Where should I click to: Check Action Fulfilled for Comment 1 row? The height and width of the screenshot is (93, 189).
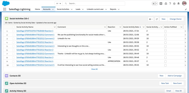tap(165, 35)
